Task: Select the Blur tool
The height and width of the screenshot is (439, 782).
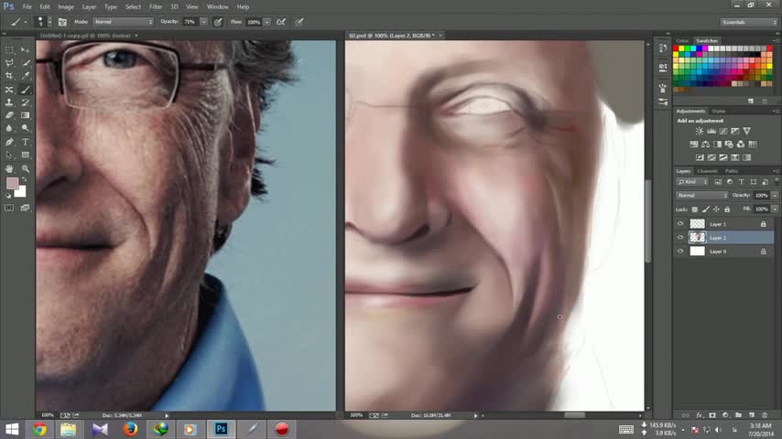Action: click(x=9, y=128)
